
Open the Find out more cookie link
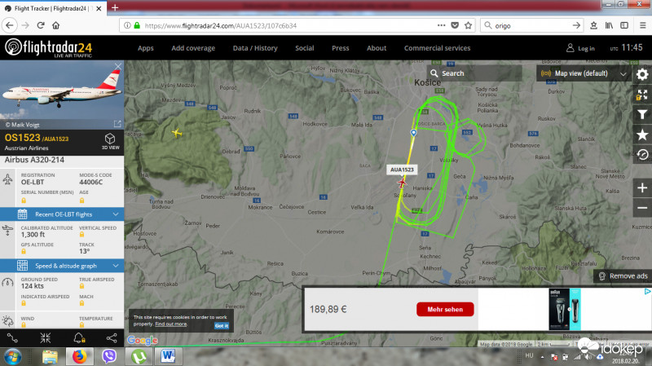click(x=171, y=324)
